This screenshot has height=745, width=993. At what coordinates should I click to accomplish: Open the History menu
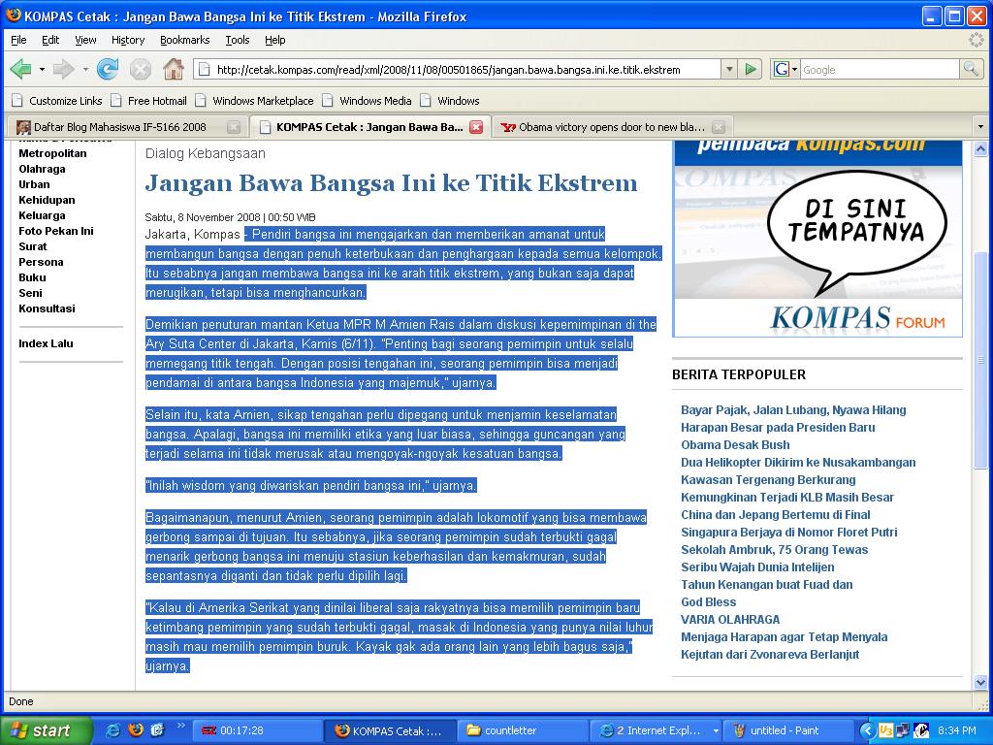point(128,40)
